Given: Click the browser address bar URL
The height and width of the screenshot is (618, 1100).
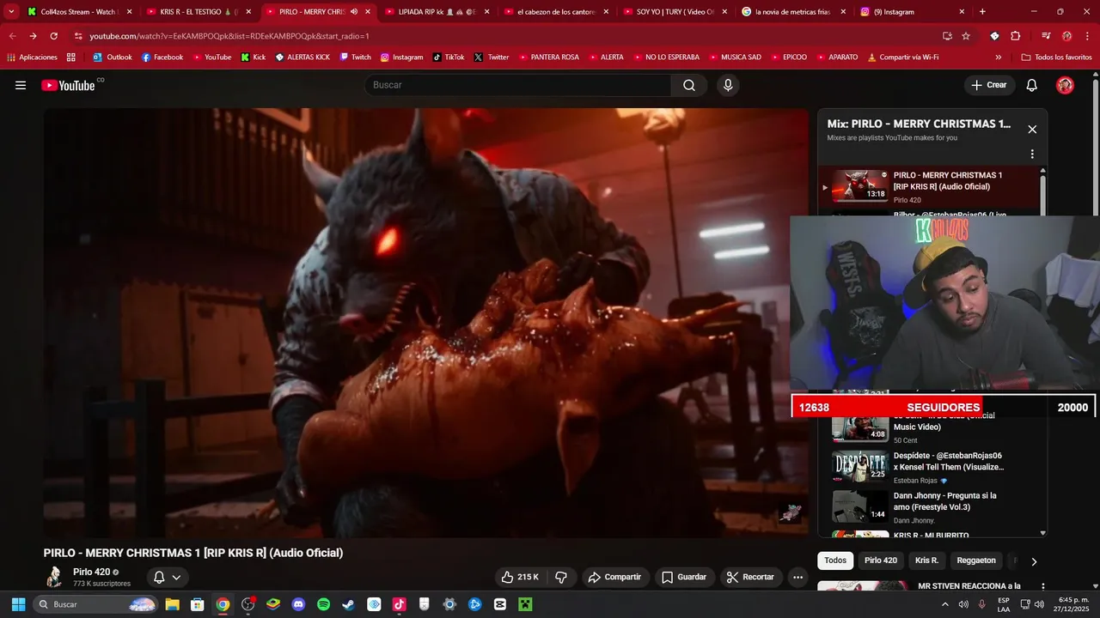Looking at the screenshot, I should pyautogui.click(x=229, y=36).
